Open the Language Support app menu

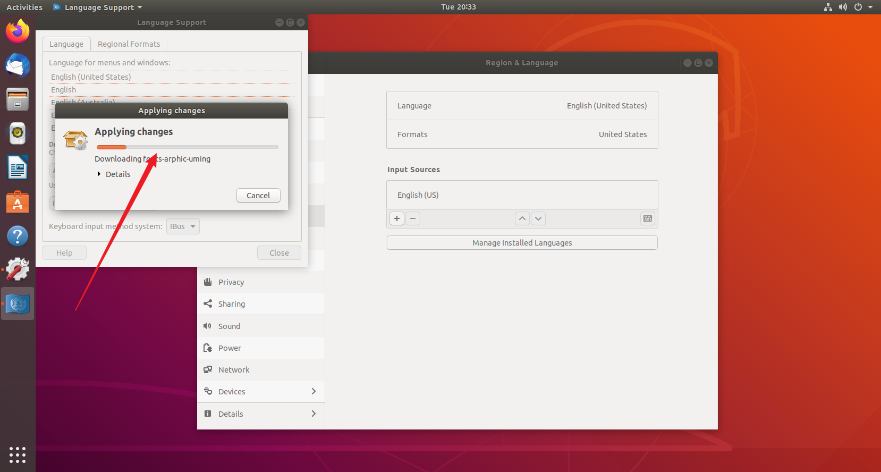tap(98, 7)
